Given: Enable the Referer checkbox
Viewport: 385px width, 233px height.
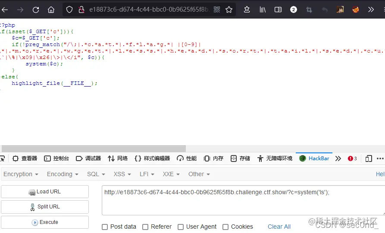Looking at the screenshot, I should point(145,227).
